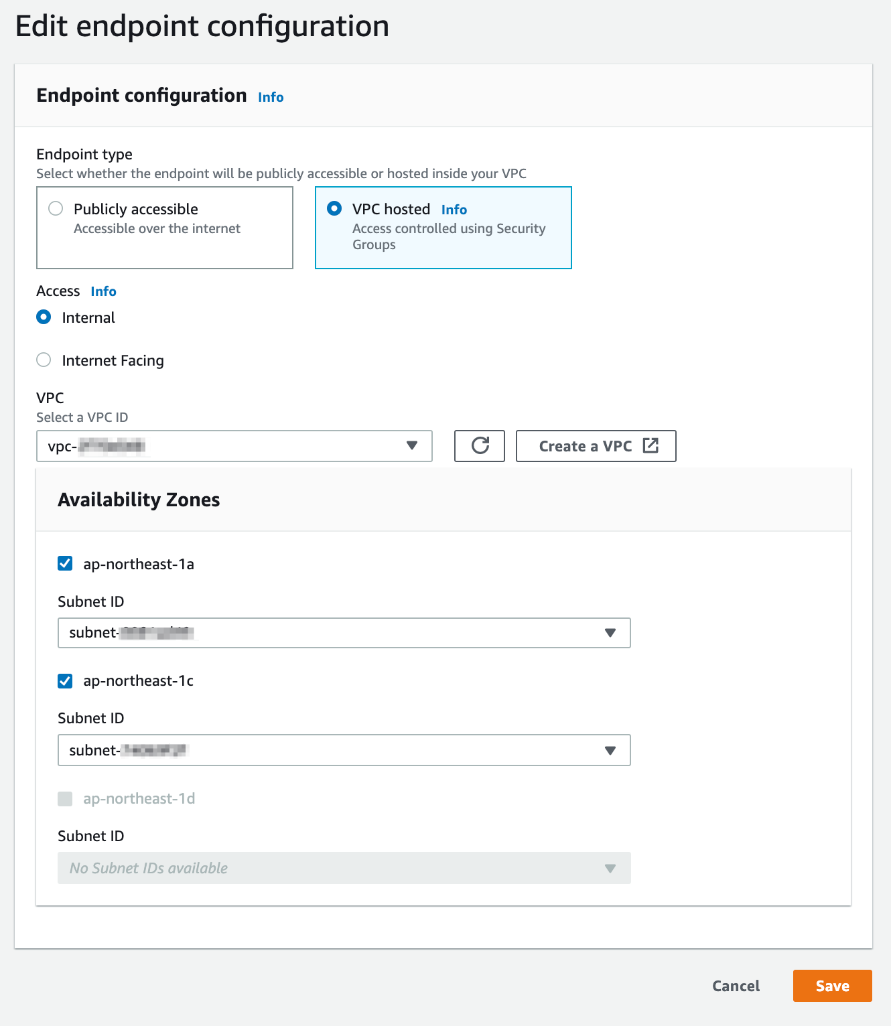Select the Publicly accessible endpoint type
The height and width of the screenshot is (1026, 891).
(56, 209)
